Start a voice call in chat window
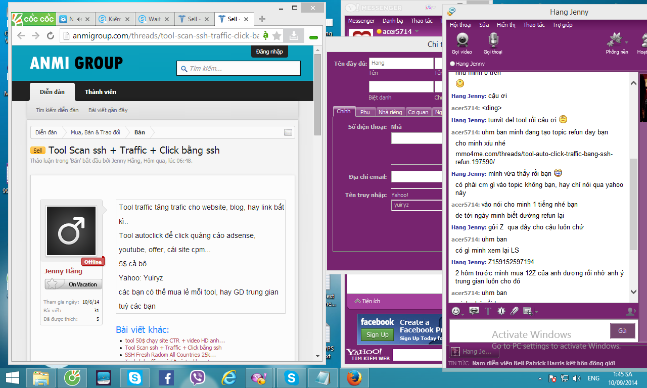 [x=493, y=43]
